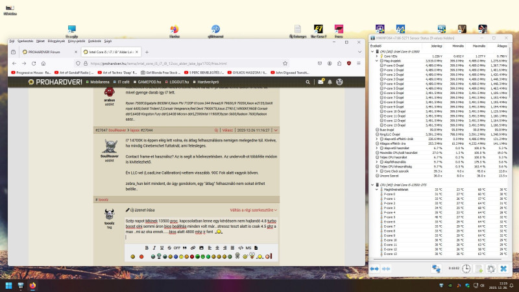Open Firefox from the taskbar
This screenshot has width=519, height=292.
(32, 286)
